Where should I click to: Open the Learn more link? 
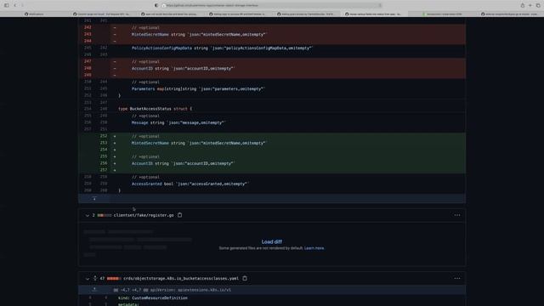pos(314,248)
